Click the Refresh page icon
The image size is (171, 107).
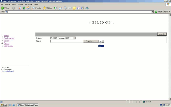click(x=24, y=8)
